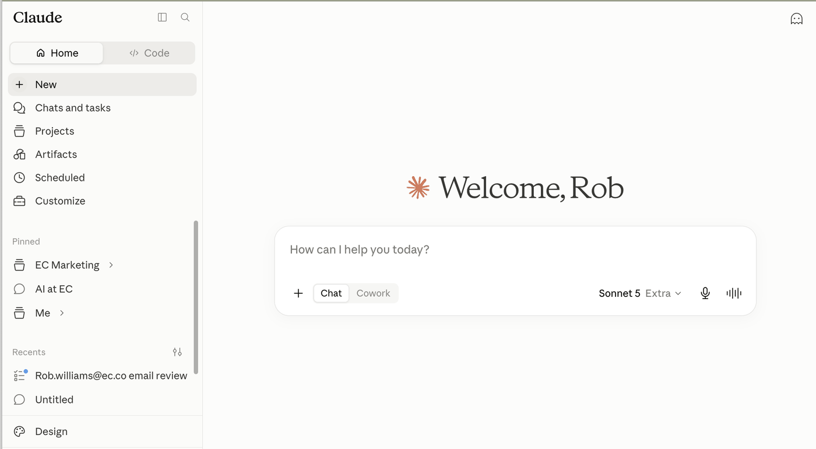The height and width of the screenshot is (449, 816).
Task: Click the Customize briefcase icon
Action: pyautogui.click(x=19, y=201)
